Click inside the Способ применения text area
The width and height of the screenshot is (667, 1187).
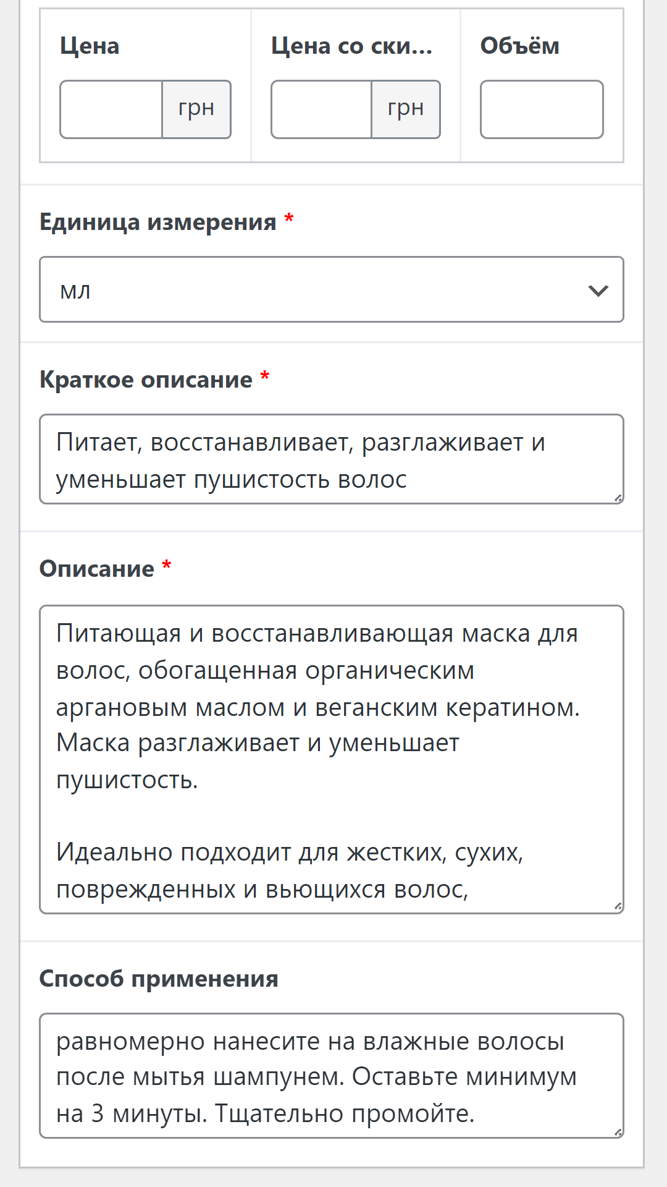[331, 1076]
